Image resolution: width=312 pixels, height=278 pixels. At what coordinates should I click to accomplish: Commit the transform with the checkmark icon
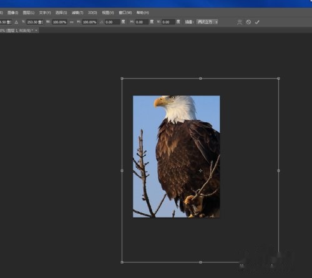(257, 22)
